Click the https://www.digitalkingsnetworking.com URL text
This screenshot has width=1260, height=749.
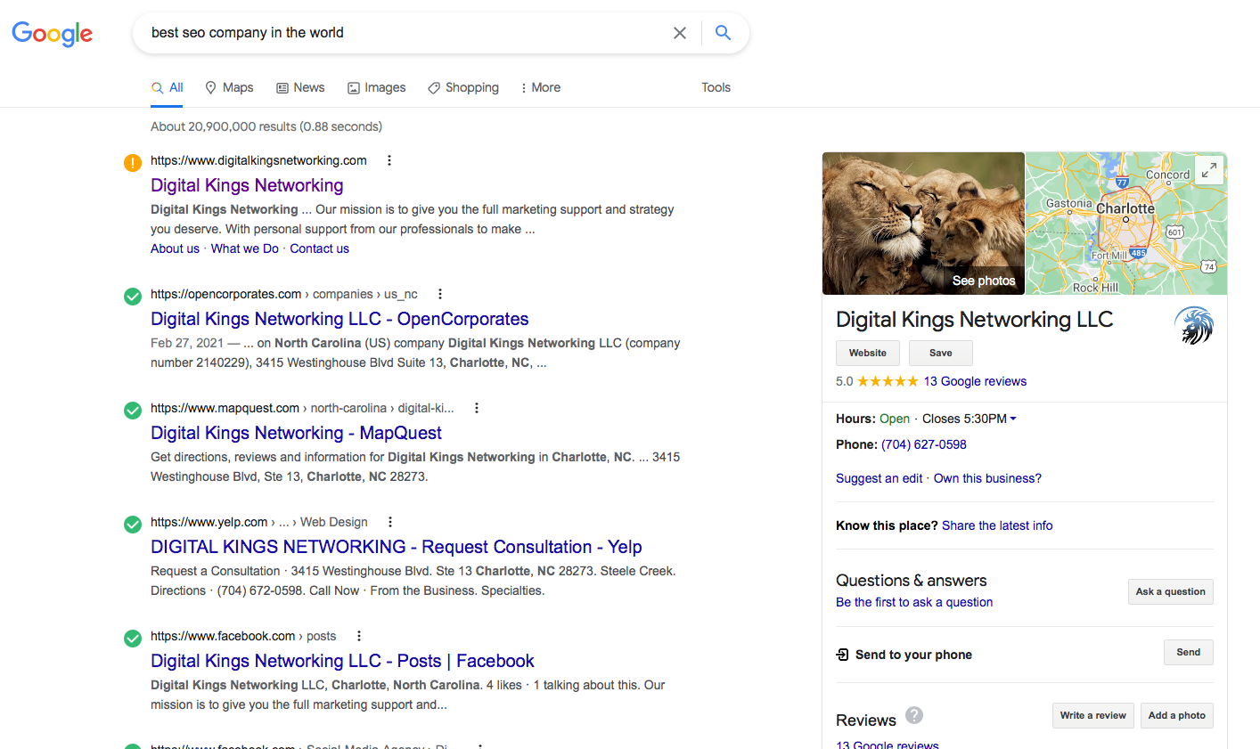258,160
